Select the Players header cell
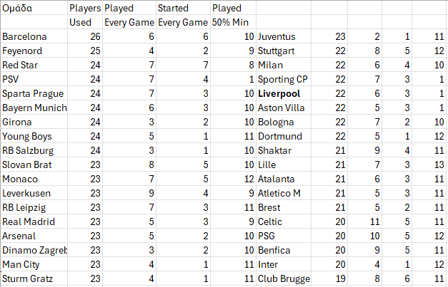Image resolution: width=448 pixels, height=287 pixels. tap(85, 9)
